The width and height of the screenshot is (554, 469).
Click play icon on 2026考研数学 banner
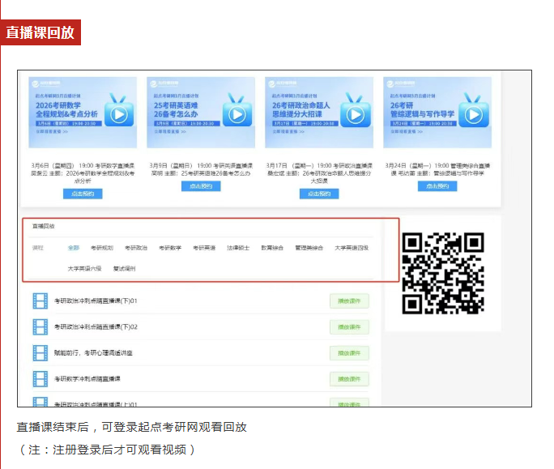[119, 112]
